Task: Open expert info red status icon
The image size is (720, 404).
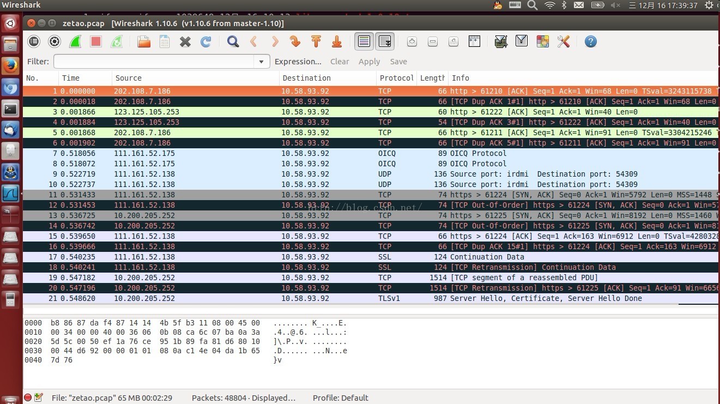Action: [28, 397]
